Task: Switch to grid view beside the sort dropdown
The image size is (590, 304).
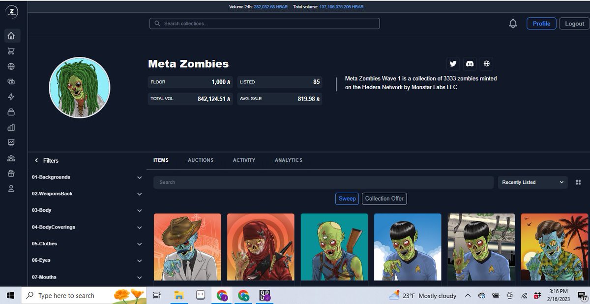Action: (x=578, y=182)
